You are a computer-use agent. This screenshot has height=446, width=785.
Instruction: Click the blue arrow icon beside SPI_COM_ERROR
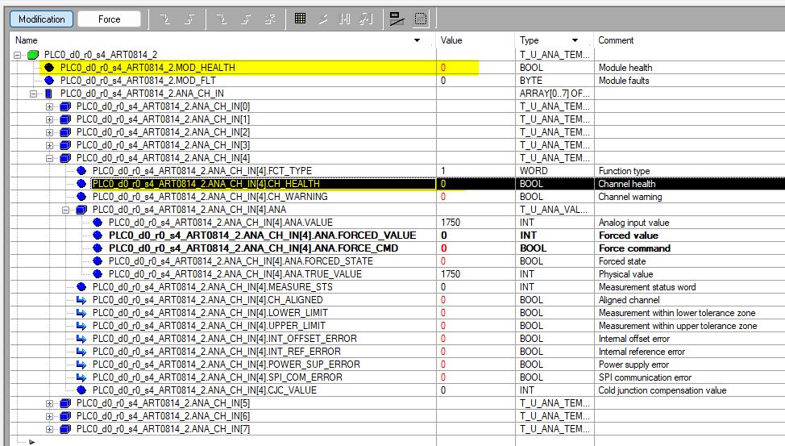point(81,377)
